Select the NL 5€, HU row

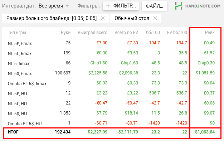tap(111, 103)
